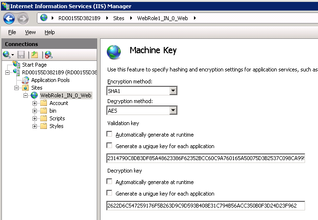Open the View menu
Screen dimensions: 318x220
coord(30,32)
